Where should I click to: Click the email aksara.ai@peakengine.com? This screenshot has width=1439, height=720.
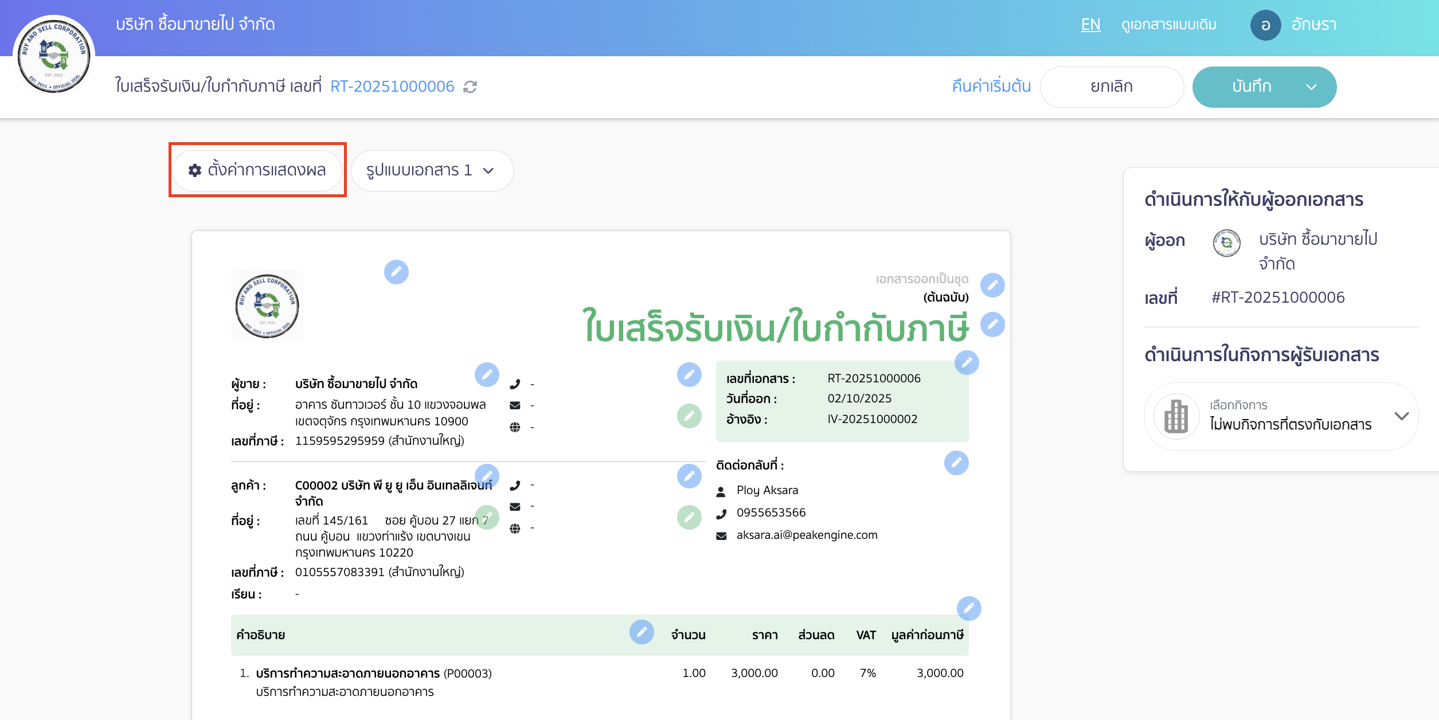pyautogui.click(x=807, y=535)
